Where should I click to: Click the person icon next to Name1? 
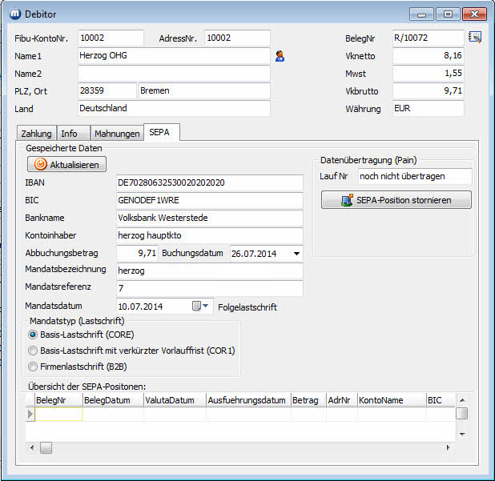(x=280, y=56)
